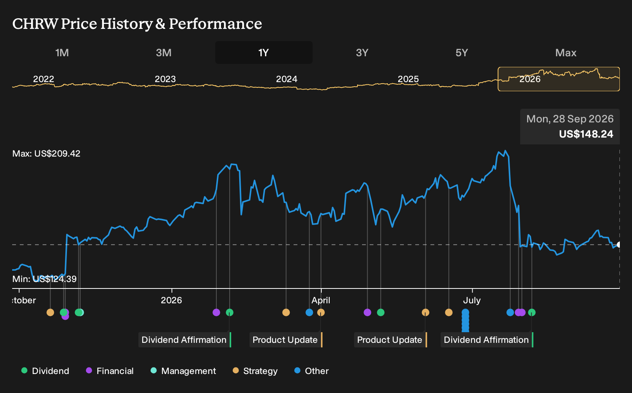Screen dimensions: 632x393
Task: Click the Min: US$124.39 label
Action: pyautogui.click(x=44, y=279)
